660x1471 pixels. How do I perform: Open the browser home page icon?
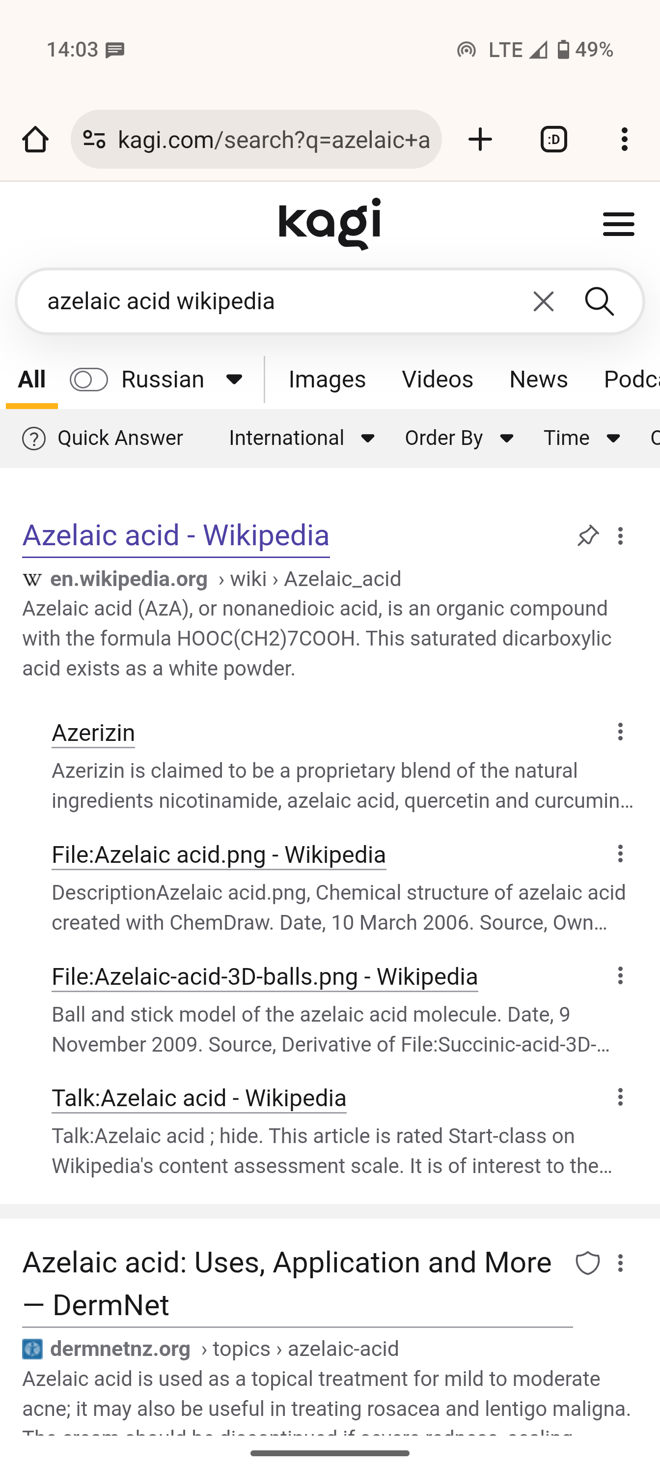[35, 139]
